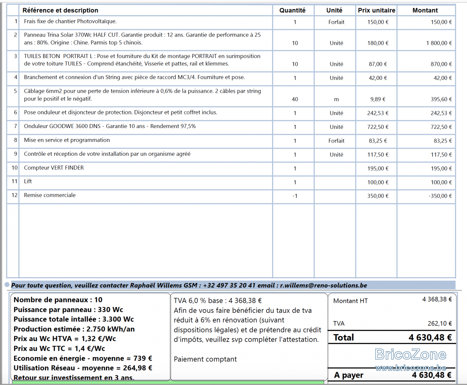467x385 pixels.
Task: Click the amount next to 'A payer'
Action: (x=432, y=375)
